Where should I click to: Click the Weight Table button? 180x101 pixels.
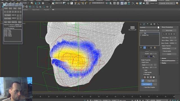pyautogui.click(x=151, y=81)
